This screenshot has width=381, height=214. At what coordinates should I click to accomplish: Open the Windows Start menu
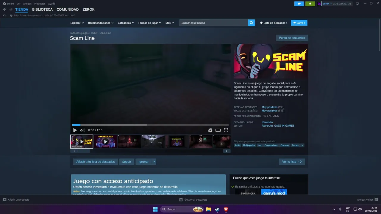point(155,209)
